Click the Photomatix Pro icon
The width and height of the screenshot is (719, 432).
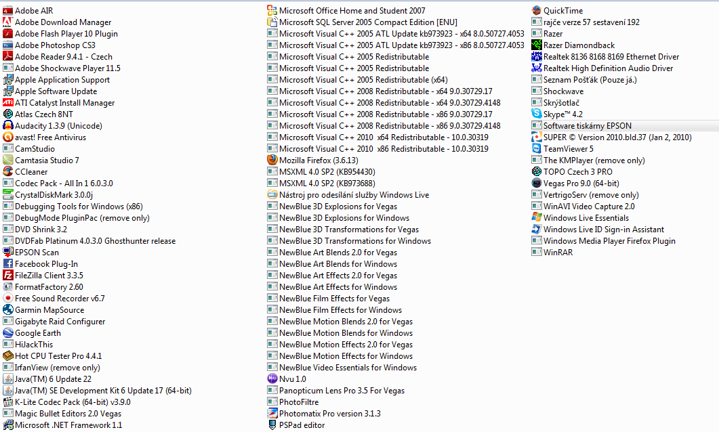[272, 413]
